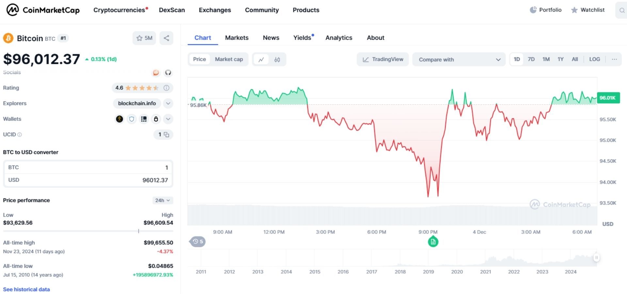Click the search magnifier icon

point(621,10)
